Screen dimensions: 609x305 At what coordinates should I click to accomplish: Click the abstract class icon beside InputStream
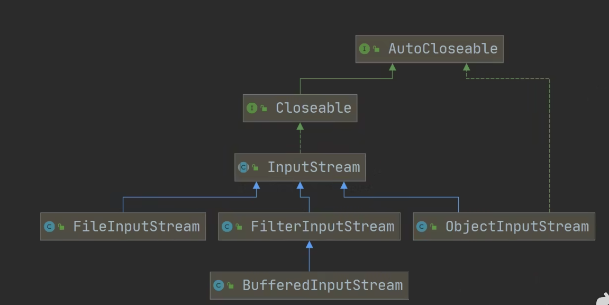243,167
